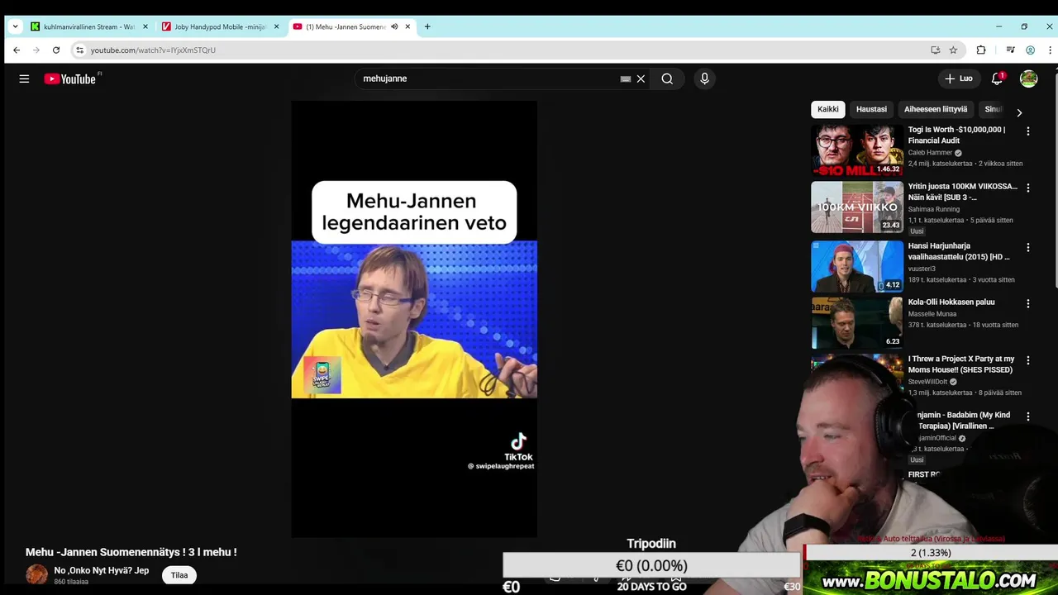The height and width of the screenshot is (595, 1058).
Task: Clear the search text with X
Action: coord(641,79)
